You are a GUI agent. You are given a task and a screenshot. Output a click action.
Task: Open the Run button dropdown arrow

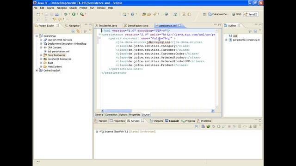[77, 14]
